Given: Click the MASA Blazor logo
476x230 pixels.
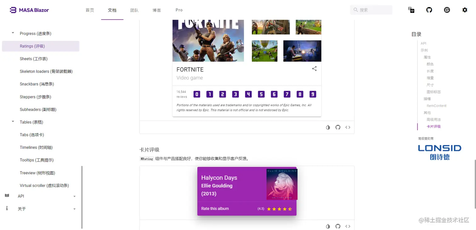Looking at the screenshot, I should coord(29,10).
